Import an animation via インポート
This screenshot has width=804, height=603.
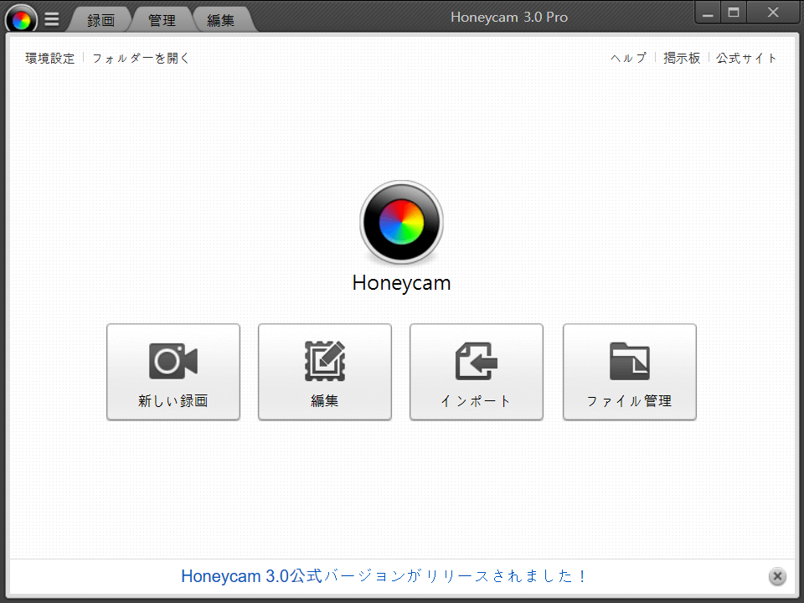click(x=476, y=372)
